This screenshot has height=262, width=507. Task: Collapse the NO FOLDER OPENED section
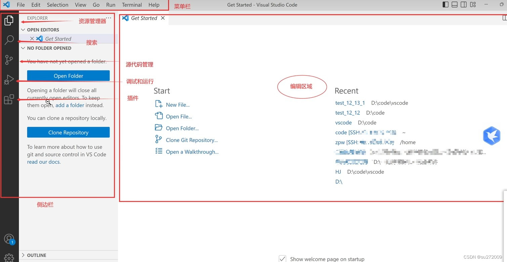pos(23,48)
